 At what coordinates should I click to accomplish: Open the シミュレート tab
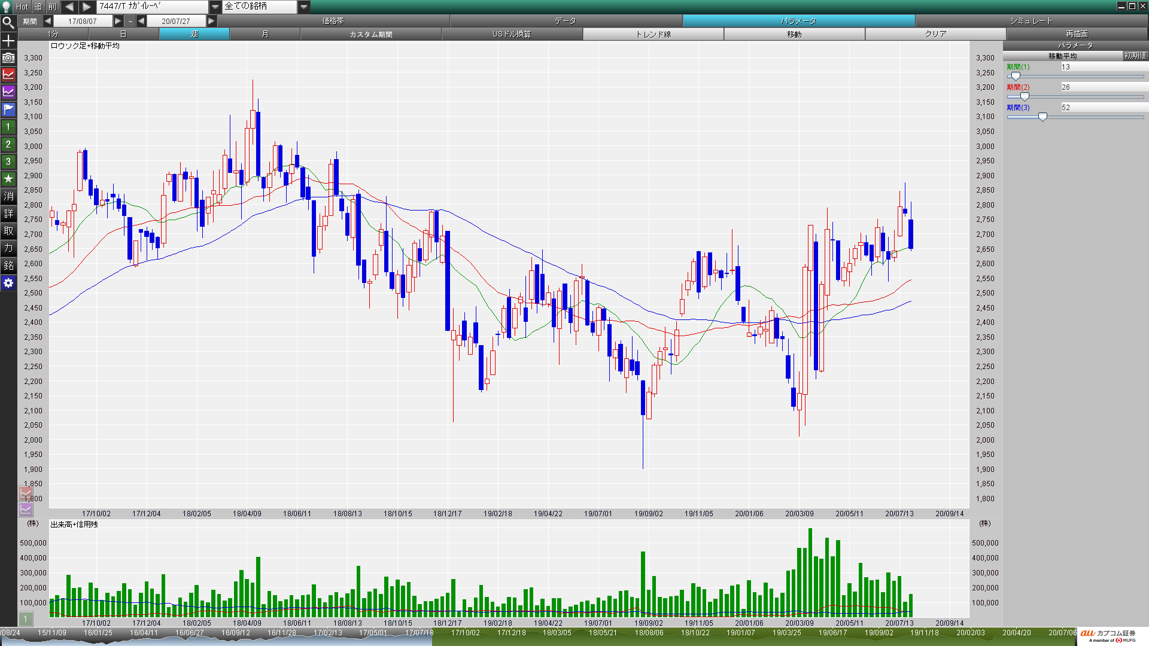[1031, 21]
